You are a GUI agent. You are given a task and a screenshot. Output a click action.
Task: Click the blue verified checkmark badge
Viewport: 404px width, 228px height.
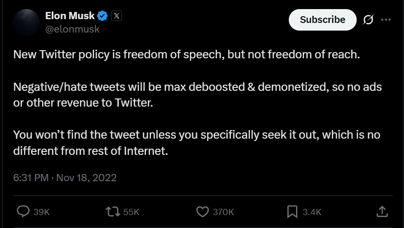[x=102, y=16]
